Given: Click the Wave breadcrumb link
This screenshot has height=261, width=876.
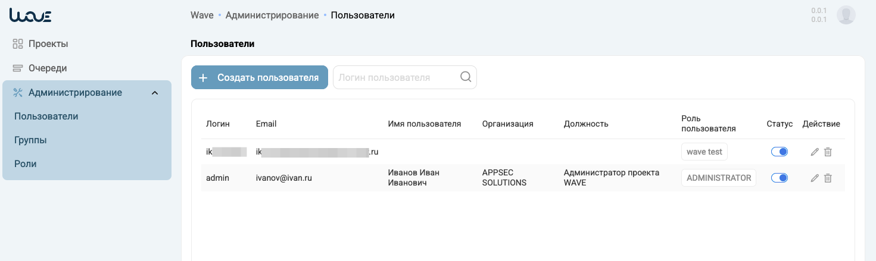Looking at the screenshot, I should (202, 15).
